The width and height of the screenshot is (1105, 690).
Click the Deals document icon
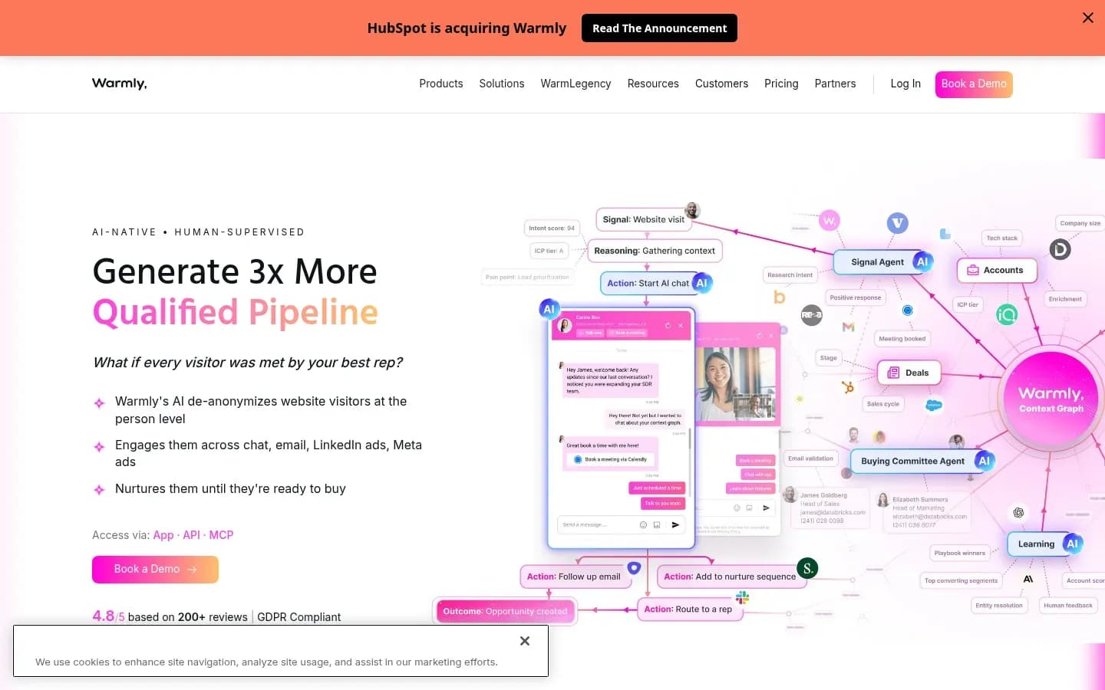[893, 373]
